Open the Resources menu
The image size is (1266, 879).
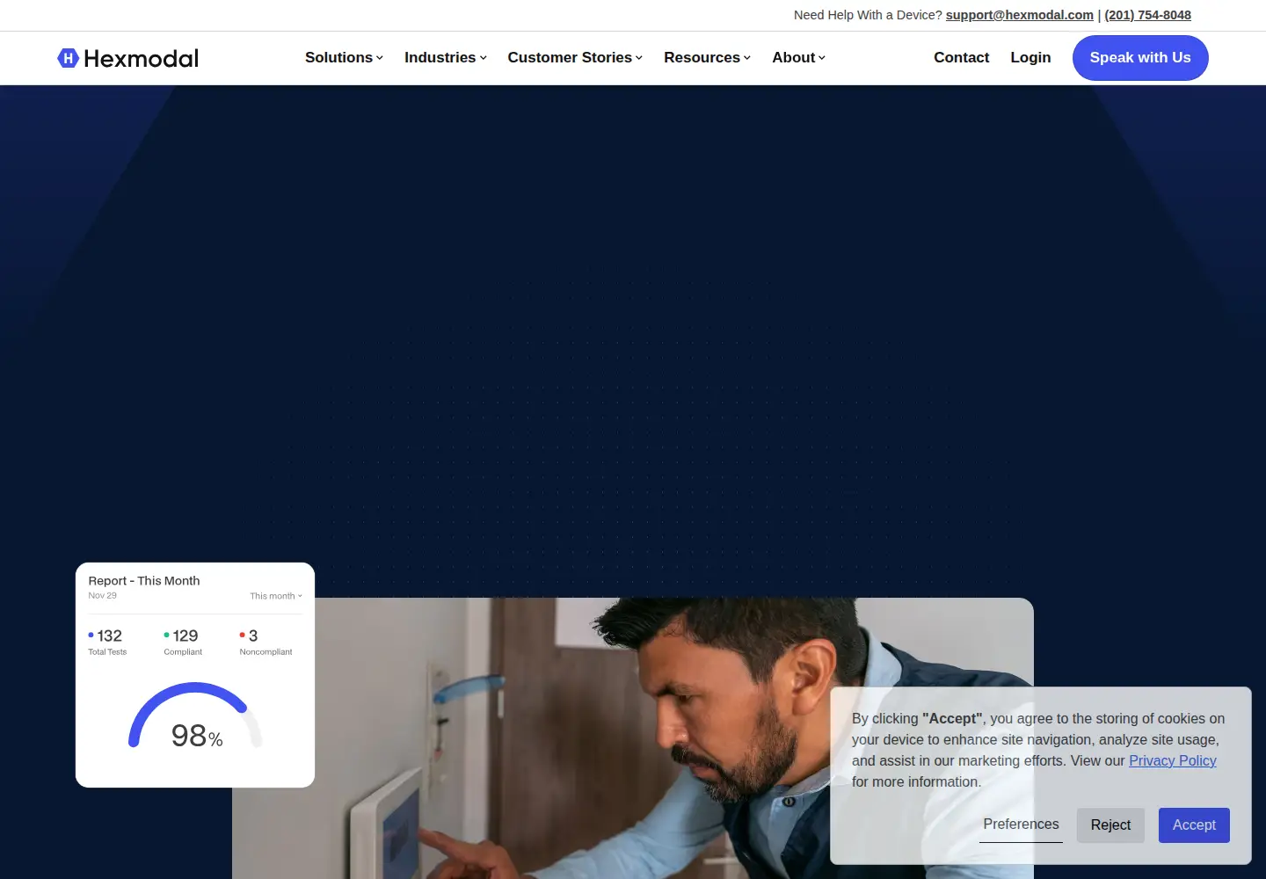[x=707, y=57]
